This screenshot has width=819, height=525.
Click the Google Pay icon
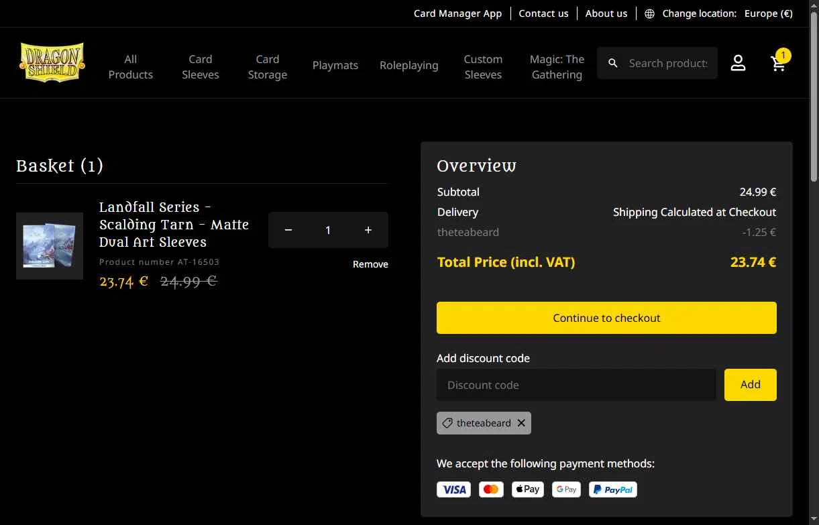[x=566, y=489]
